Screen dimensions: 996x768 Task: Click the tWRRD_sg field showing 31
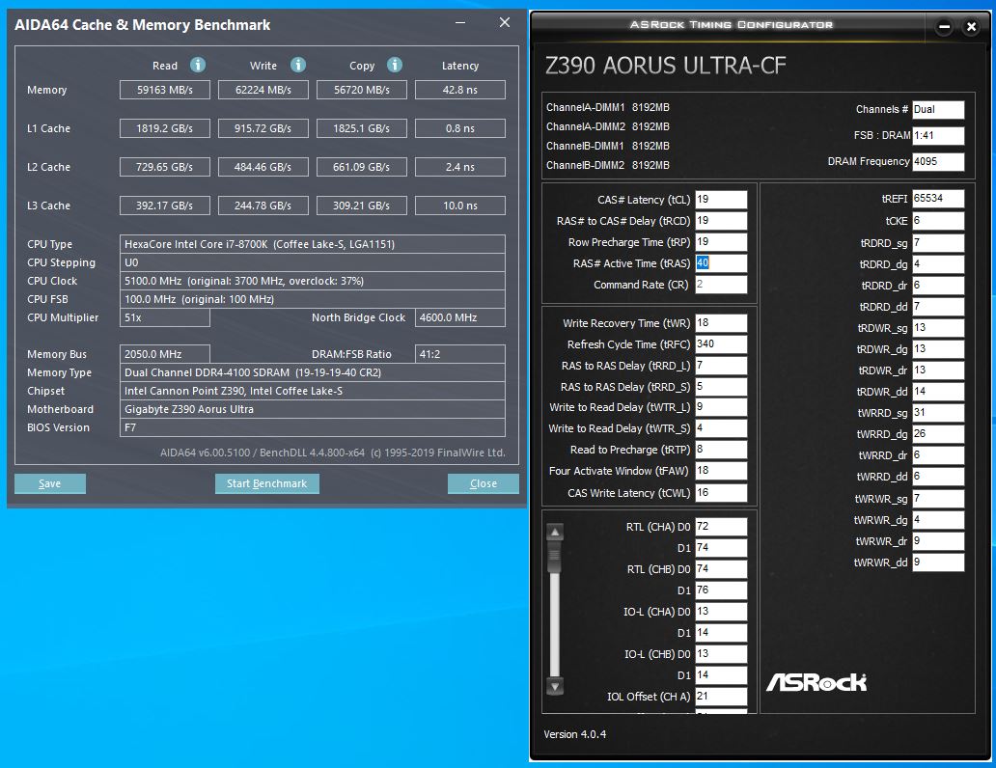pos(938,413)
